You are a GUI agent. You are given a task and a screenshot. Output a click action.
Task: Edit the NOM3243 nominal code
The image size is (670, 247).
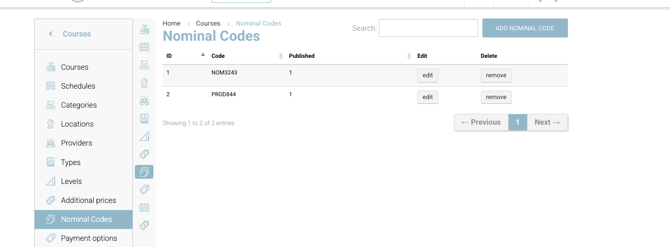tap(427, 75)
